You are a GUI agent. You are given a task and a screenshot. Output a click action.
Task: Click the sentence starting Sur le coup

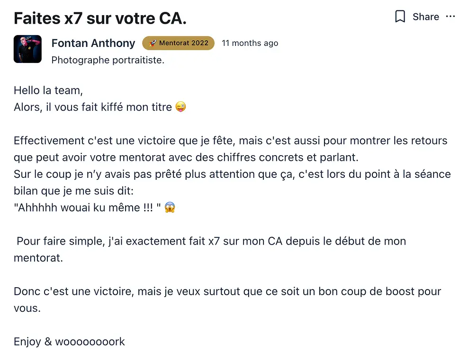click(x=232, y=182)
